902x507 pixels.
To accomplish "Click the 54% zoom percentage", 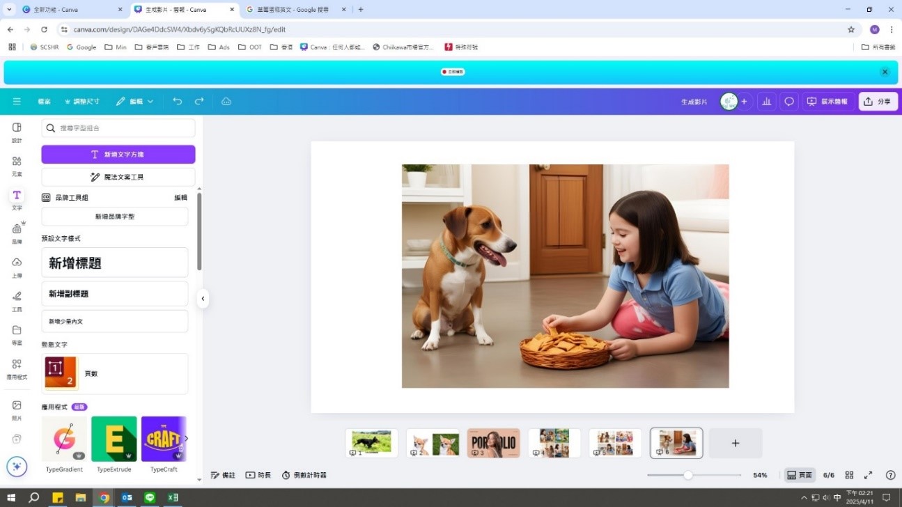I will click(760, 475).
